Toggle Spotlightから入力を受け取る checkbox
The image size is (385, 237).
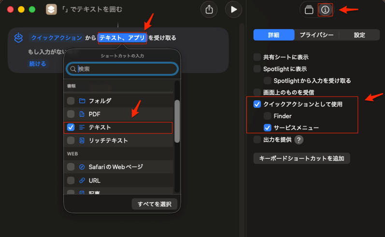tap(268, 81)
